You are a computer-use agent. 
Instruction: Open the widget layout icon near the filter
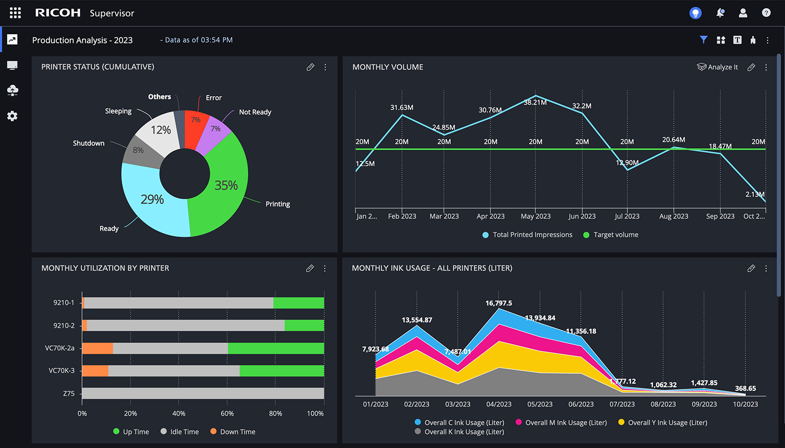click(x=721, y=39)
